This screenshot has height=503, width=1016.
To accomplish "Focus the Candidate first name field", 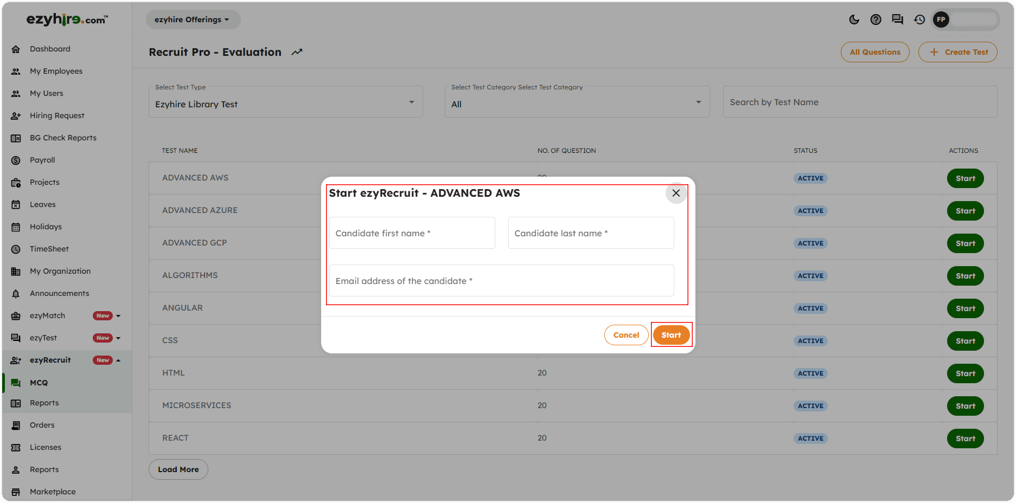I will tap(412, 233).
